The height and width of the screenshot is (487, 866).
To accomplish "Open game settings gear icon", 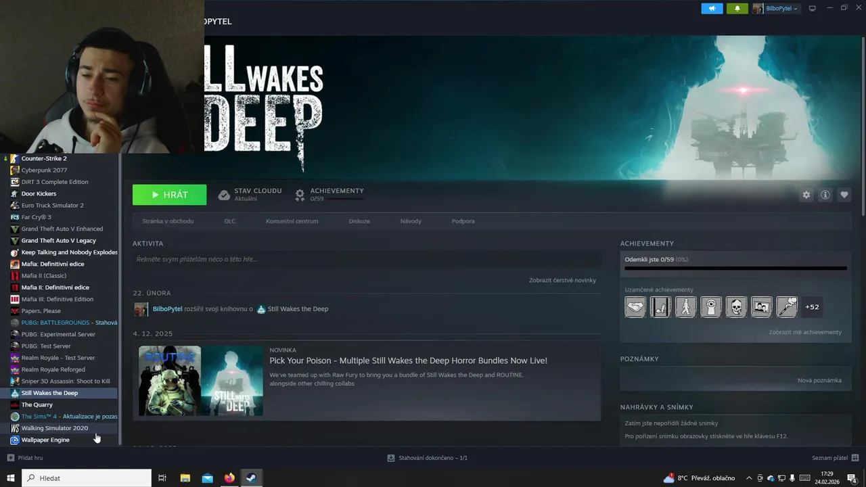I will [806, 195].
